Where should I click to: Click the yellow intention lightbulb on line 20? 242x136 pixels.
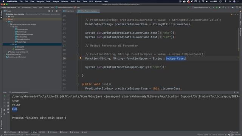pyautogui.click(x=81, y=58)
